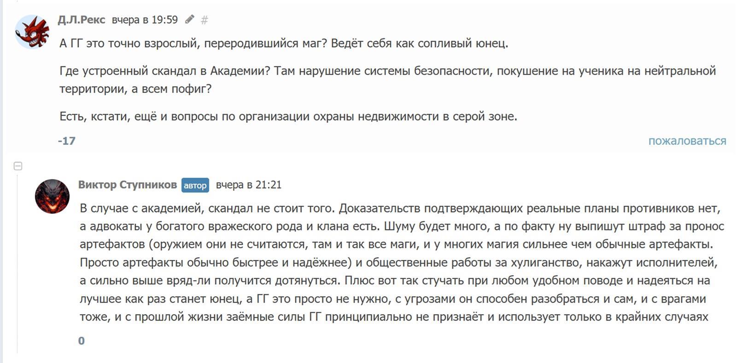Open the Д.Л.Рекс username profile link
Screen dimensions: 737x363
(82, 20)
